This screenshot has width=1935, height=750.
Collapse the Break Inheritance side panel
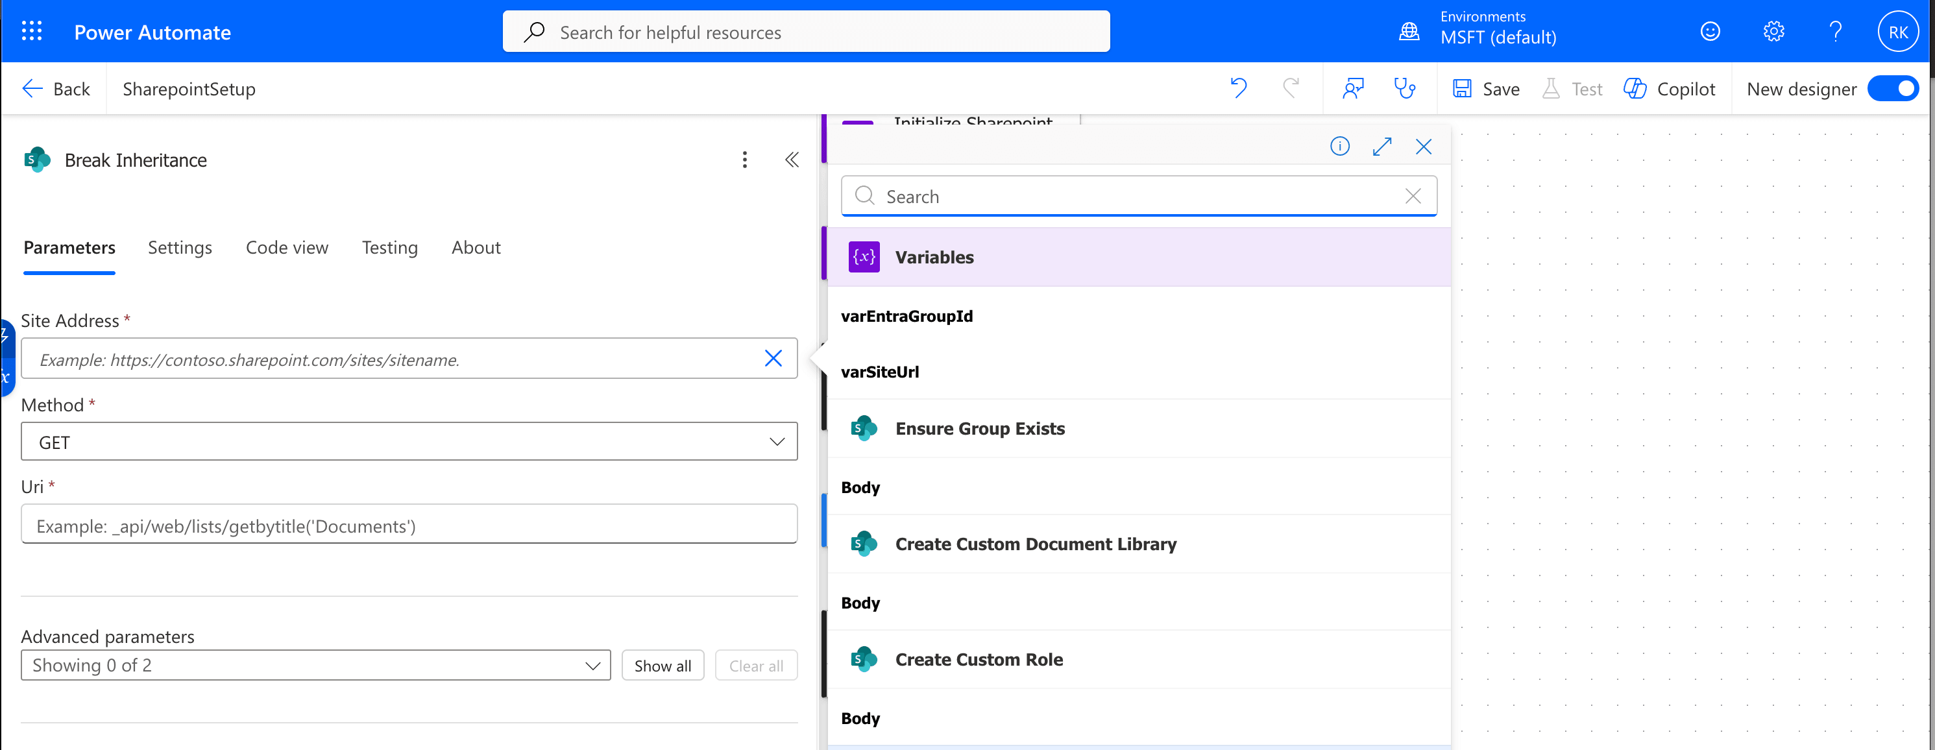tap(792, 159)
